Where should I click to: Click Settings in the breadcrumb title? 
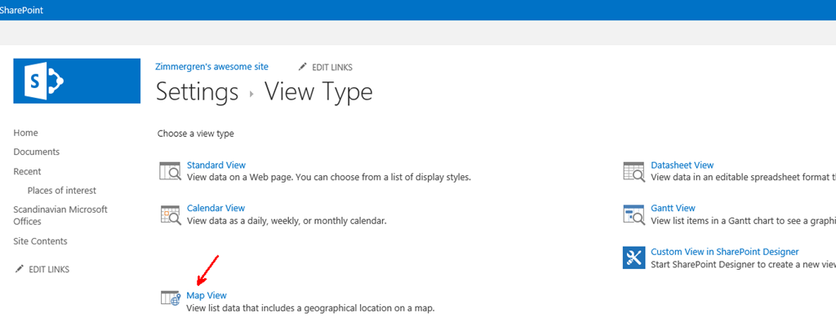197,91
